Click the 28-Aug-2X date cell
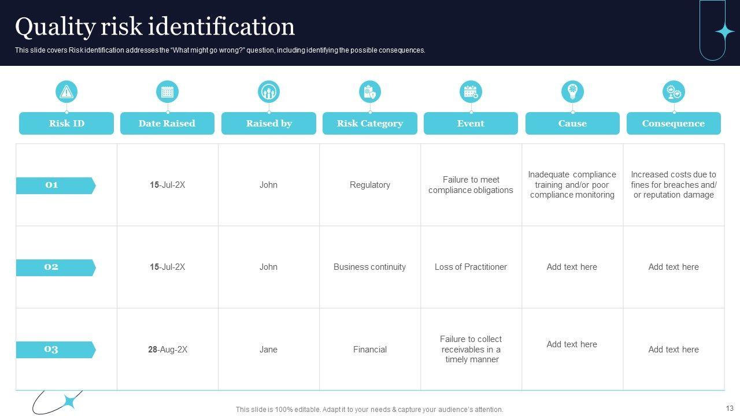 pyautogui.click(x=168, y=350)
